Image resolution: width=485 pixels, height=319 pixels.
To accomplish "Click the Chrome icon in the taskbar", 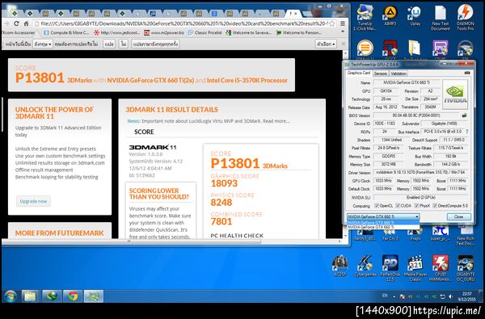I will (73, 296).
